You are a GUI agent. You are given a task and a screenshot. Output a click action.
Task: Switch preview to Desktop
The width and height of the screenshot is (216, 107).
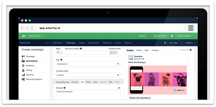point(130,50)
